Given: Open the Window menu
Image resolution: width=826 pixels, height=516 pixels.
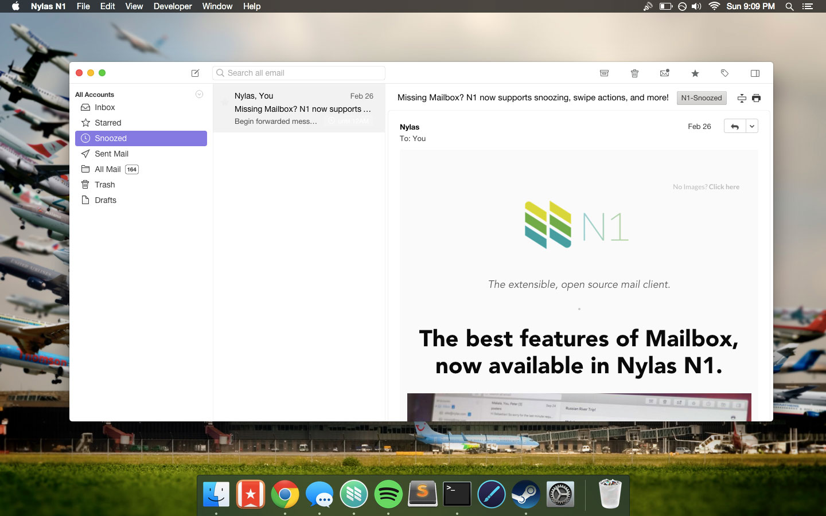Looking at the screenshot, I should tap(217, 6).
